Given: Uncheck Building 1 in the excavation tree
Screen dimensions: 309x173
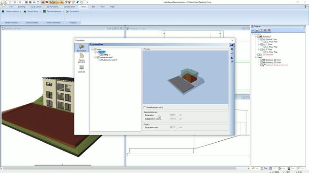Looking at the screenshot, I should point(101,55).
